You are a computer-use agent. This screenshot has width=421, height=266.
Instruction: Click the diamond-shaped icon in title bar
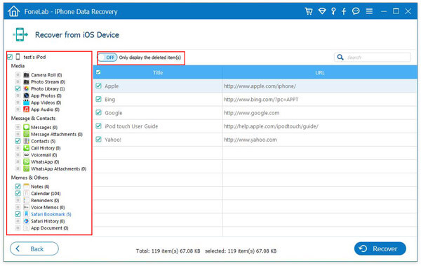pos(322,11)
